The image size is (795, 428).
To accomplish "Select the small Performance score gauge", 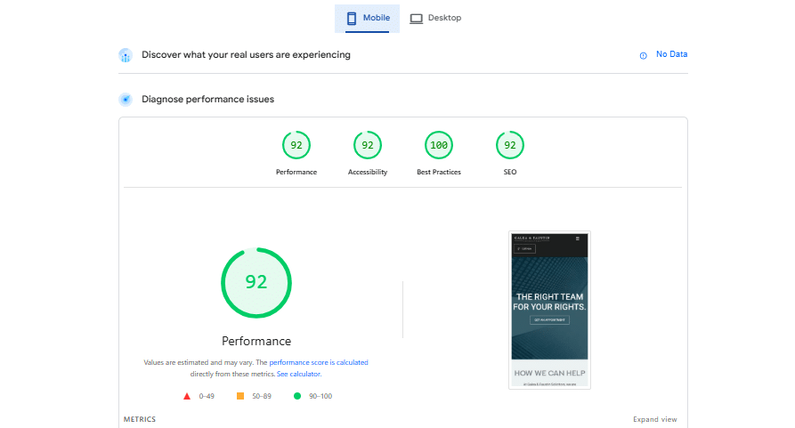I will tap(296, 145).
